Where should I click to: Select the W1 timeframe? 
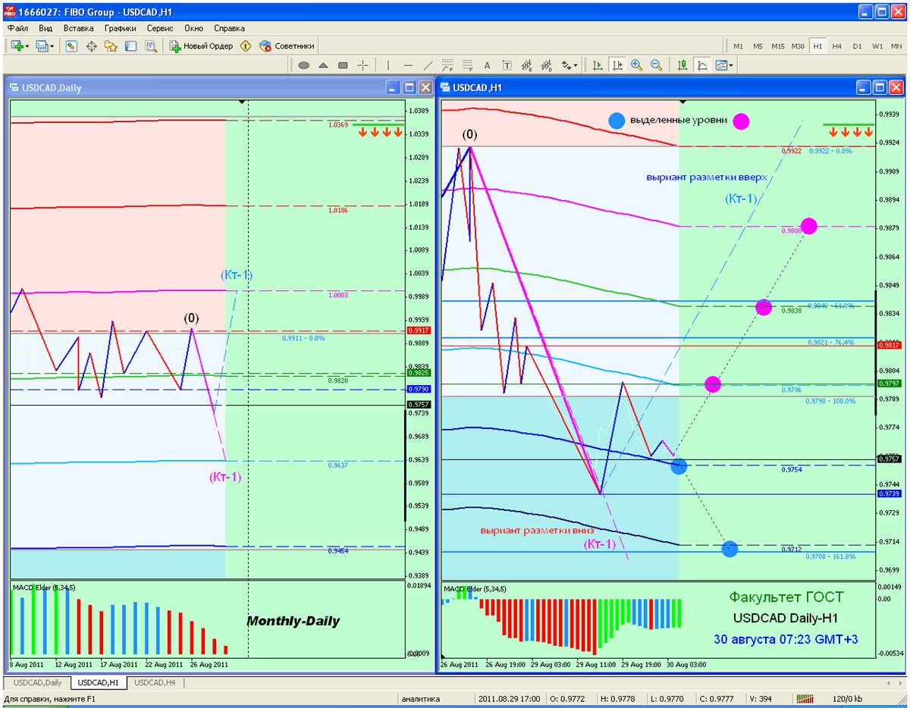tap(877, 46)
